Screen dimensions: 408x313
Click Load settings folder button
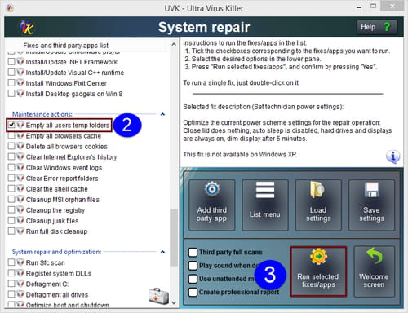click(x=318, y=205)
